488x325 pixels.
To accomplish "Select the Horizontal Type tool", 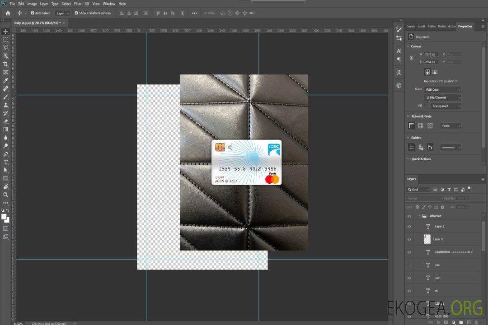I will [x=6, y=162].
